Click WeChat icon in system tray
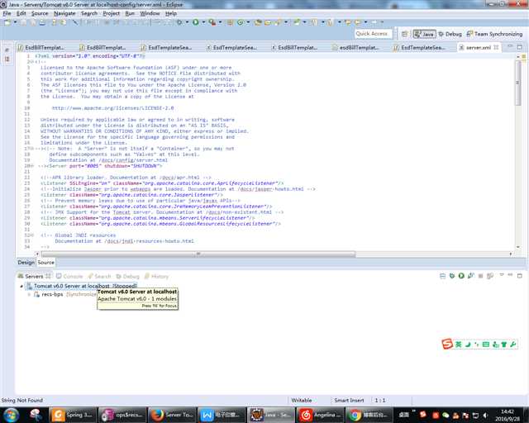Screen dimensions: 529x423 click(446, 416)
